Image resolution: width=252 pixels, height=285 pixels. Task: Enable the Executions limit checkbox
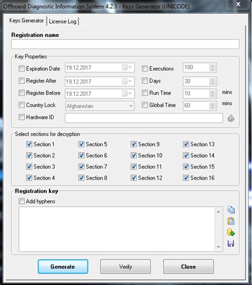click(145, 69)
